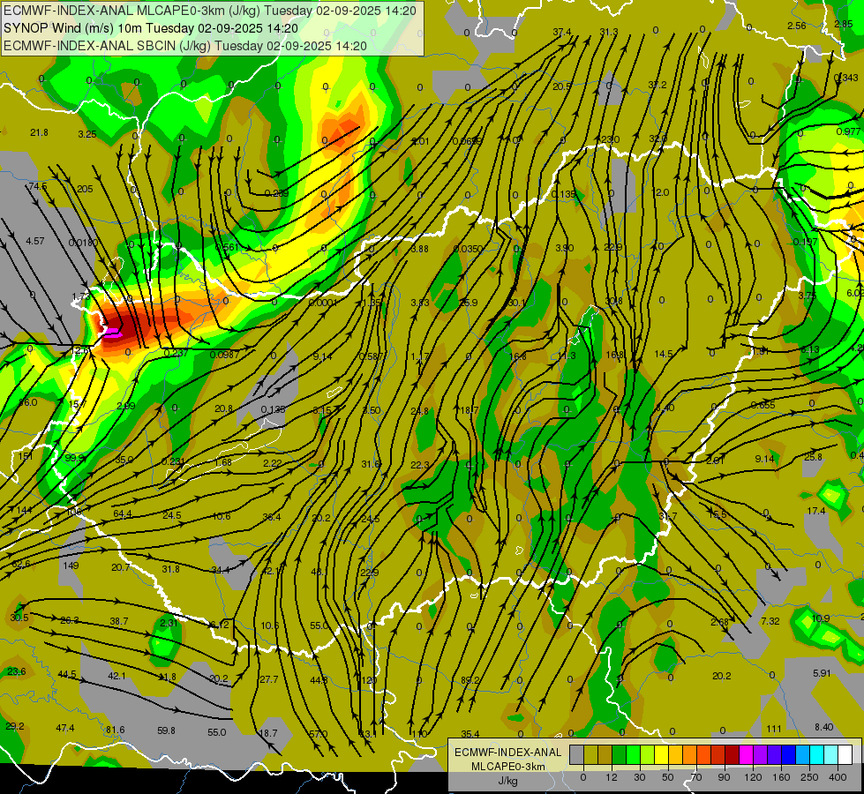The image size is (864, 794).
Task: Click legend tick label '160'
Action: [781, 777]
